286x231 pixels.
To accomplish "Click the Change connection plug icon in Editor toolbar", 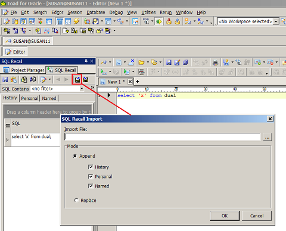I will coord(104,63).
